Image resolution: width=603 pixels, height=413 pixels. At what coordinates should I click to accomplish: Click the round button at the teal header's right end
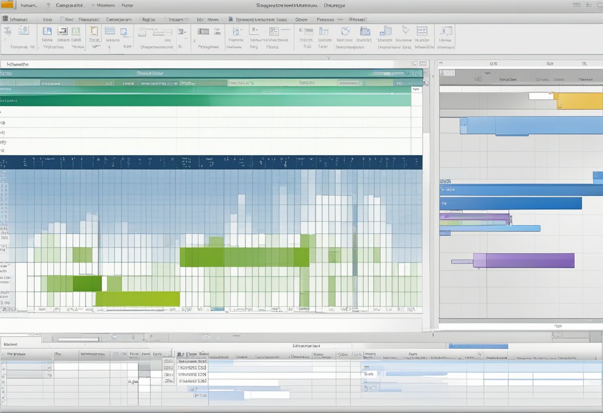pos(416,73)
